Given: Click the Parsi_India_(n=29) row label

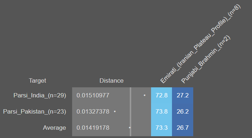Looking at the screenshot, I should tap(40, 95).
